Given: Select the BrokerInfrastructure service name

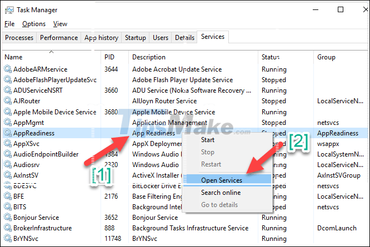Looking at the screenshot, I should coord(42,228).
